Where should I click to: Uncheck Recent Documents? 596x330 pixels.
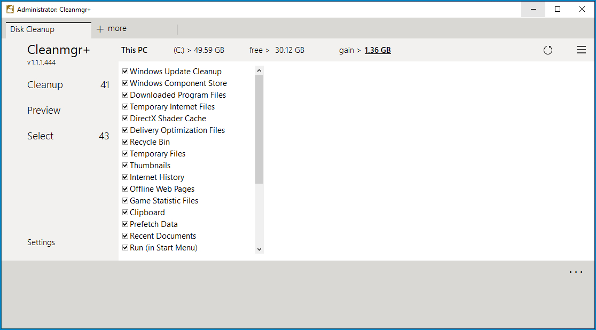(x=125, y=237)
